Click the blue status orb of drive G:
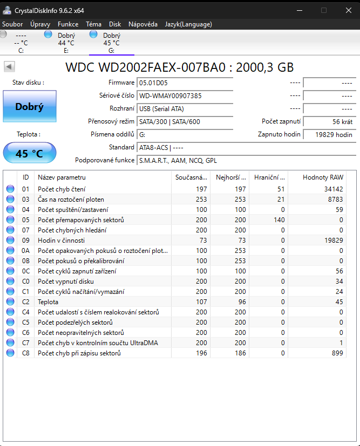 [x=93, y=34]
